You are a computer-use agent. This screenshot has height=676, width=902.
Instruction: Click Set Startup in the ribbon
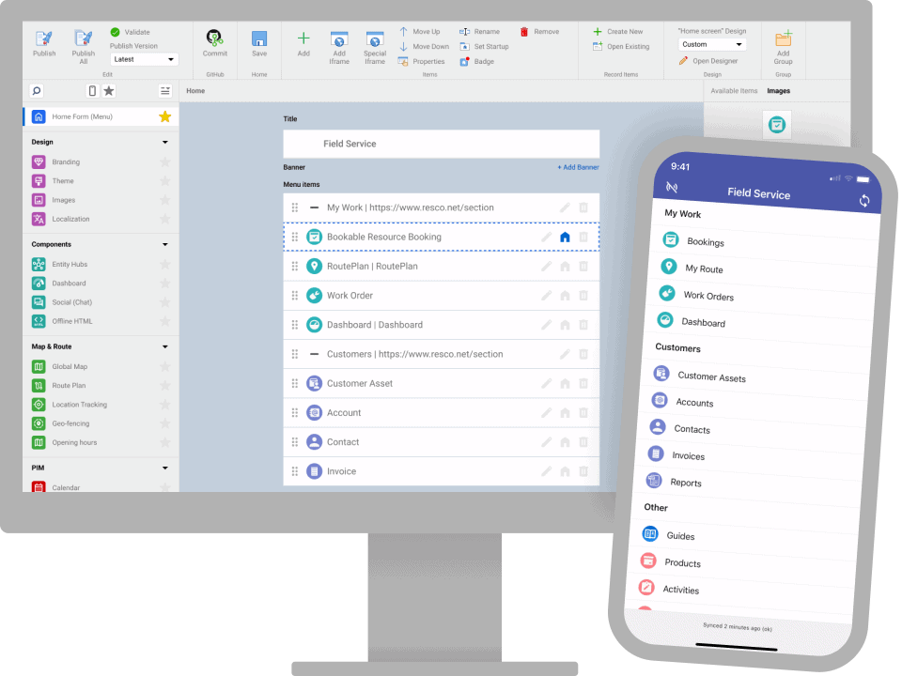485,47
